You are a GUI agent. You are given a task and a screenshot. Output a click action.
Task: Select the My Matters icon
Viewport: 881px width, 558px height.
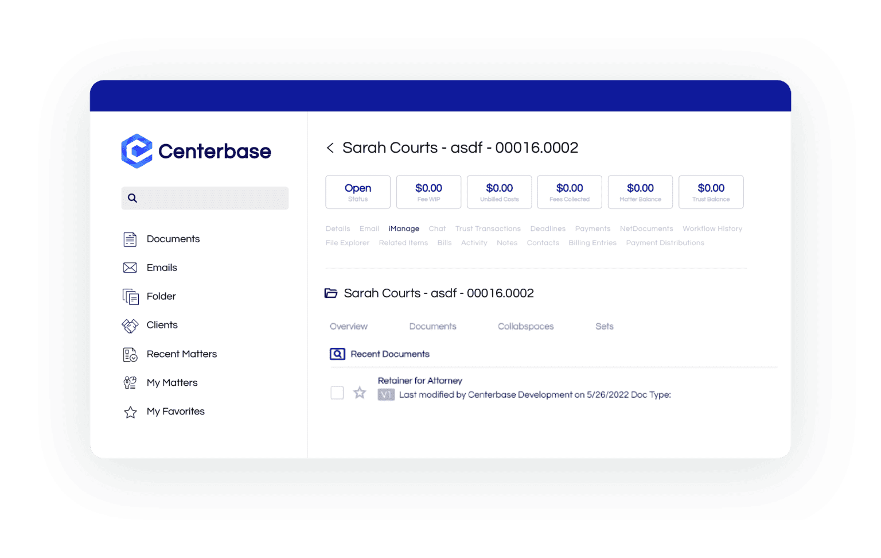130,382
